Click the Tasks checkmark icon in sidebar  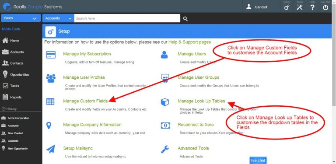tap(5, 86)
